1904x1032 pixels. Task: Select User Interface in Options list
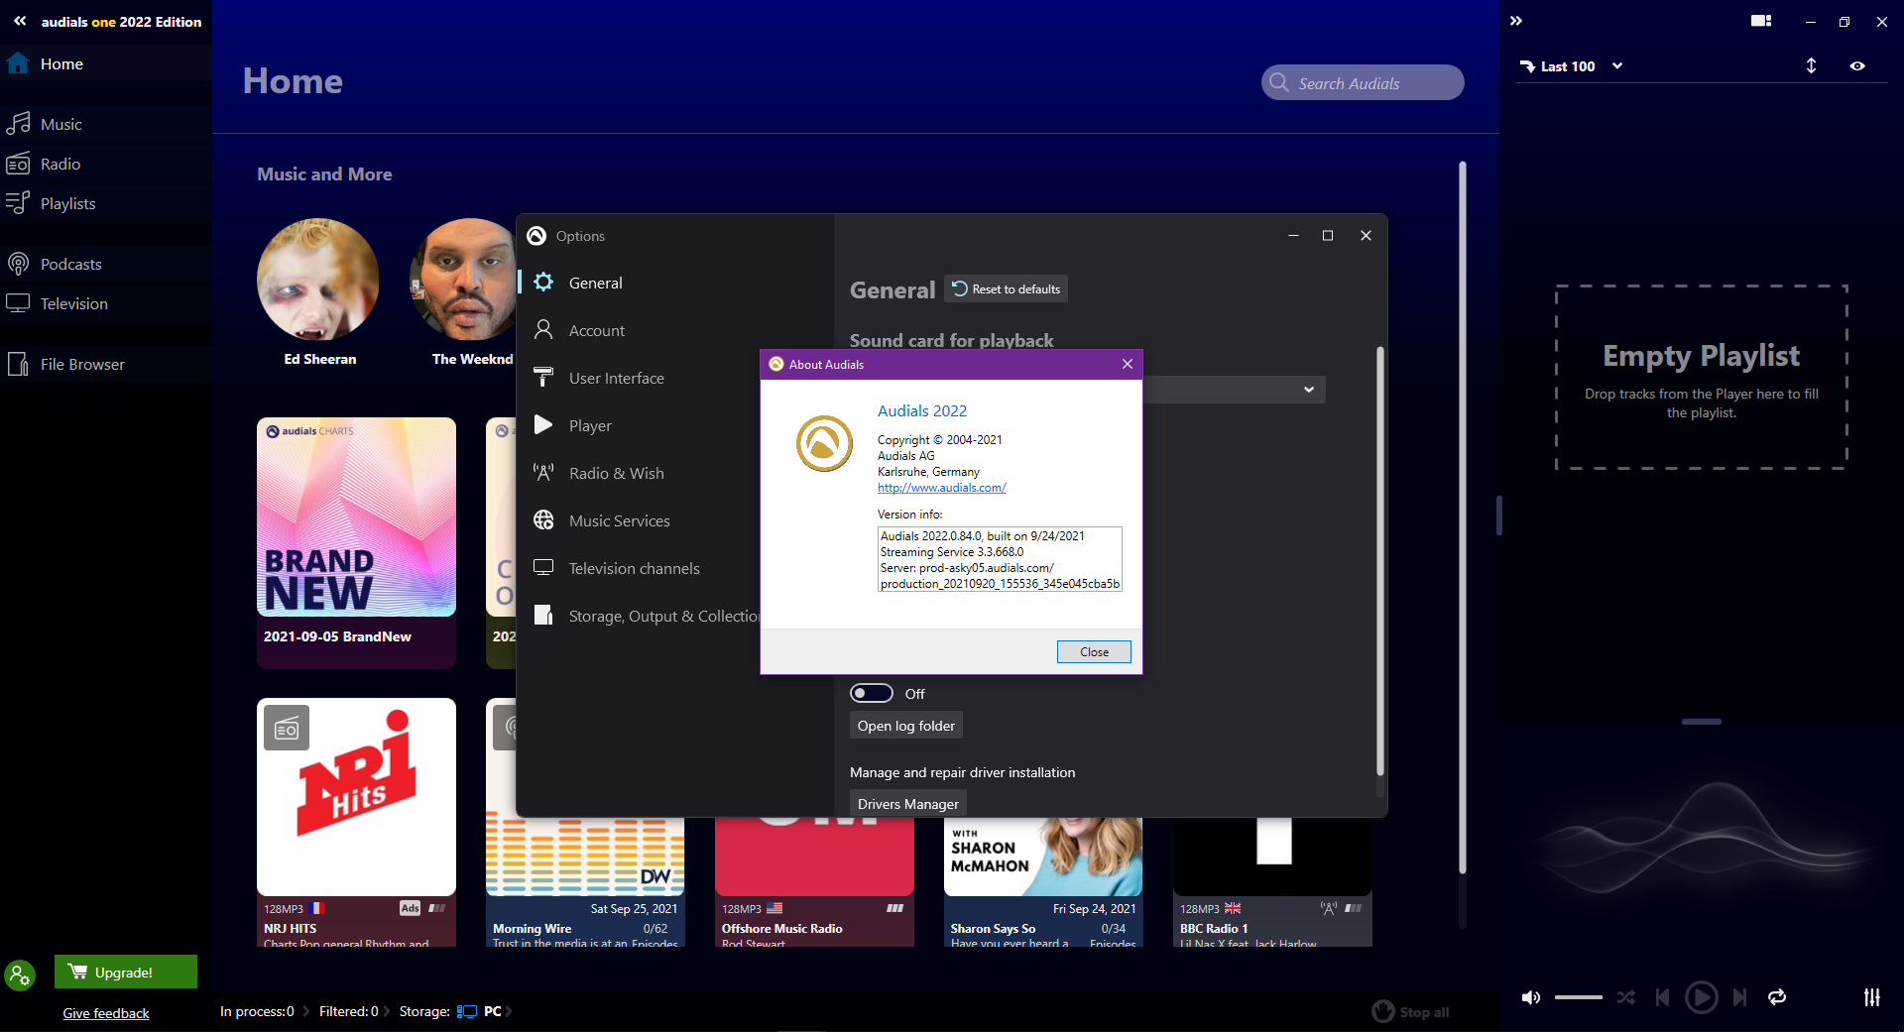pyautogui.click(x=617, y=378)
